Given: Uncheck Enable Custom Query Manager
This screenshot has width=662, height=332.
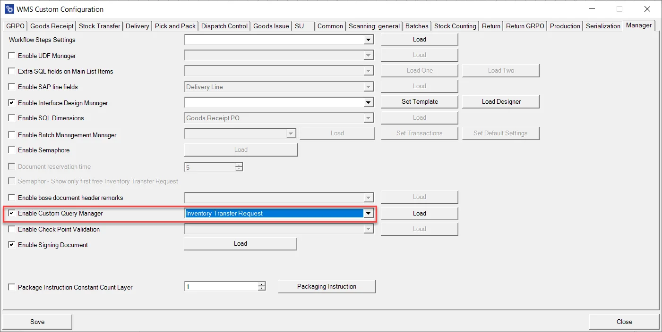Looking at the screenshot, I should point(11,213).
